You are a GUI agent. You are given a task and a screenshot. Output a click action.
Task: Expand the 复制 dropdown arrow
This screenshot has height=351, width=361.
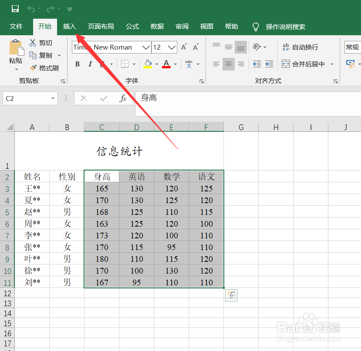pos(59,55)
